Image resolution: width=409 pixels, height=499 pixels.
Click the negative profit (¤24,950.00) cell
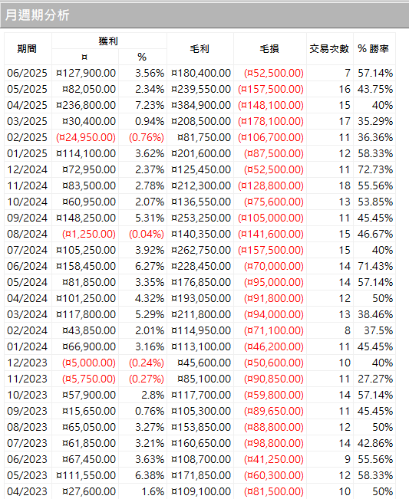tap(85, 137)
